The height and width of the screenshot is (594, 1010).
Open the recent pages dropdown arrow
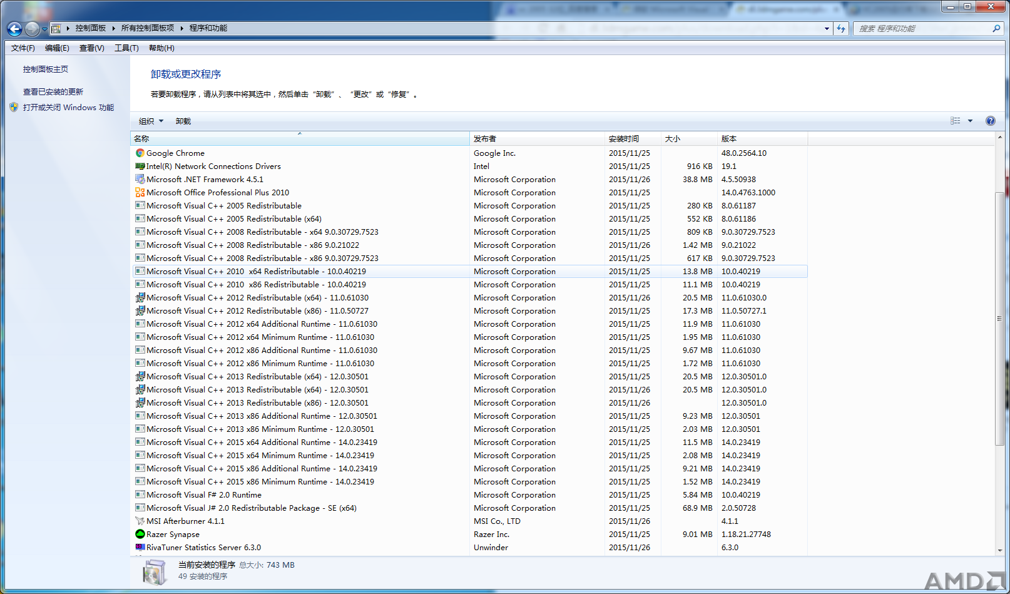pos(44,29)
